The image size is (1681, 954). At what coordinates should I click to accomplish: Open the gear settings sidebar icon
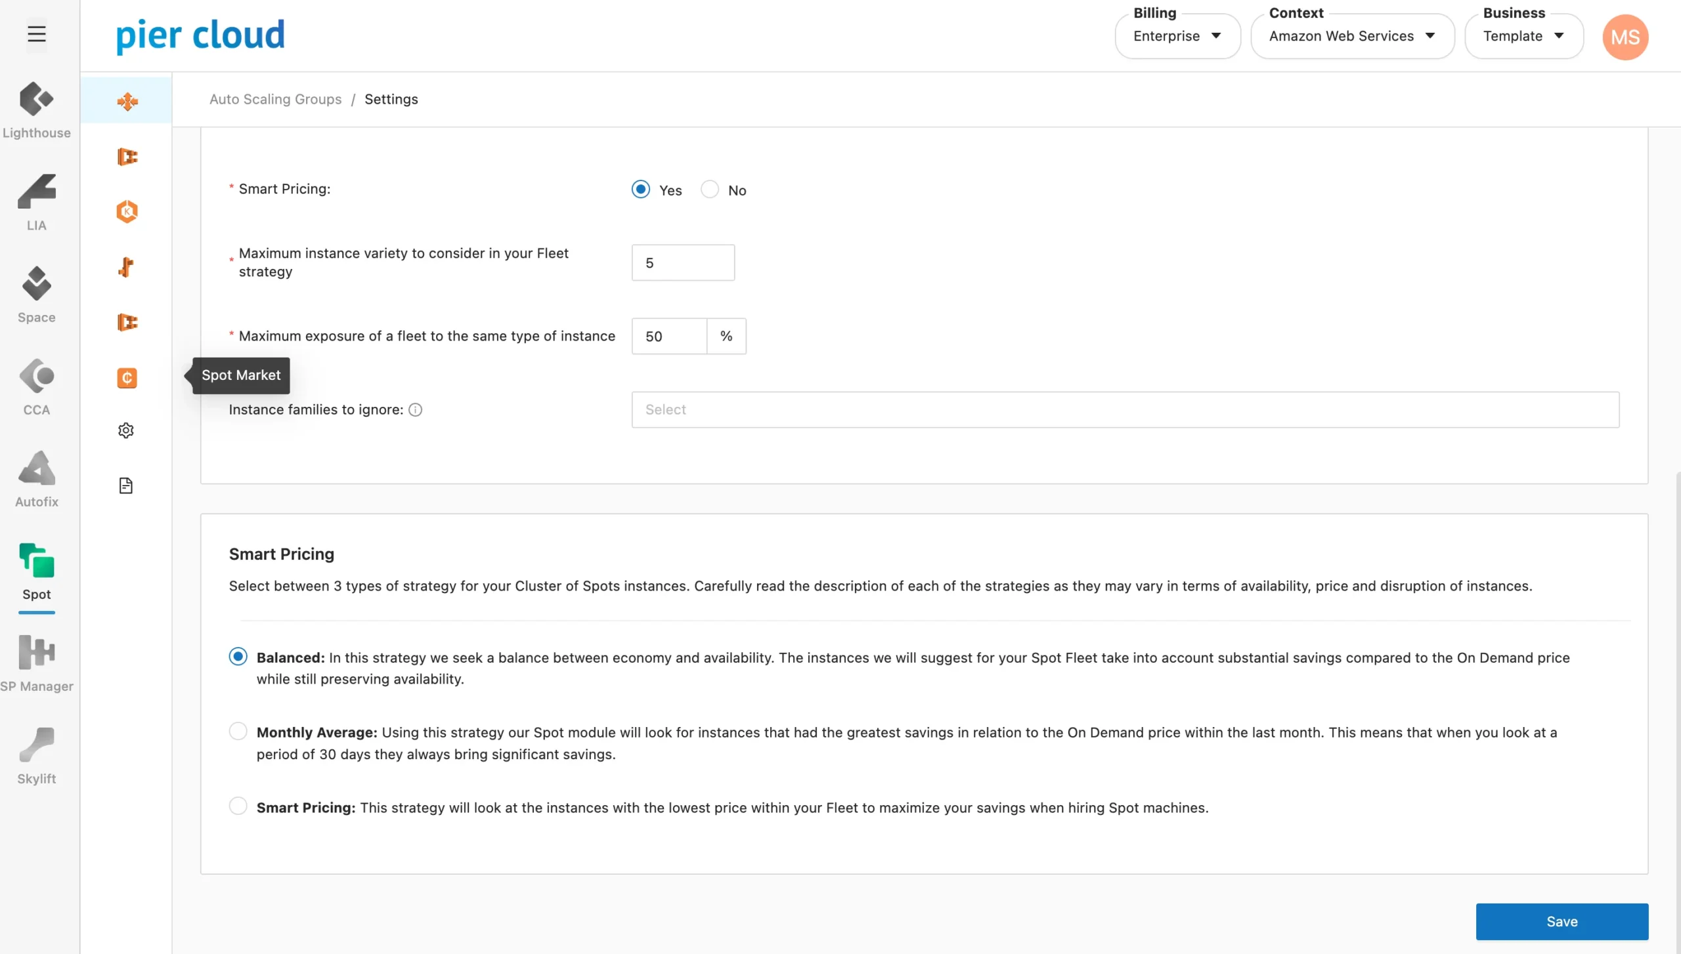(126, 430)
